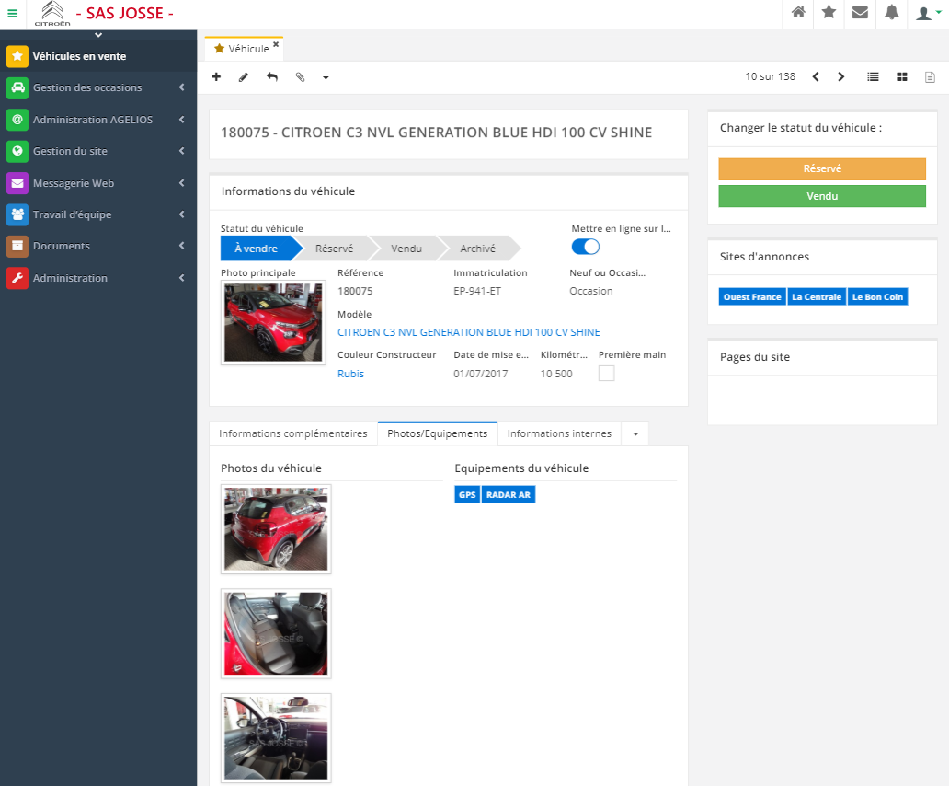The height and width of the screenshot is (786, 949).
Task: Click the Documents archive icon
Action: 17,246
